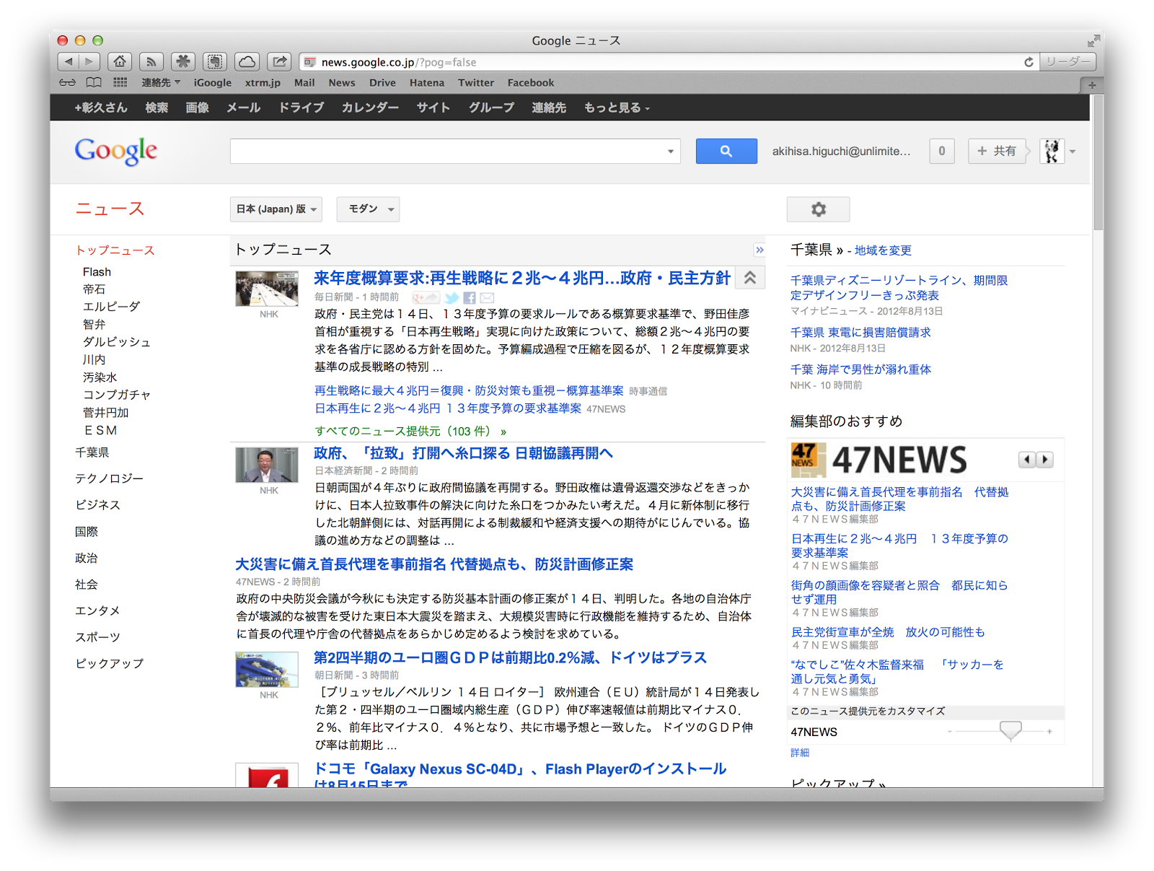Select テクノロジー in the left sidebar
The image size is (1154, 871).
coord(109,478)
